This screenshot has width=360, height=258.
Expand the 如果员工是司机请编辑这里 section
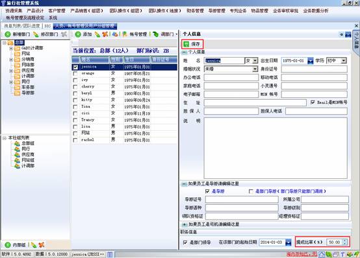click(x=185, y=224)
